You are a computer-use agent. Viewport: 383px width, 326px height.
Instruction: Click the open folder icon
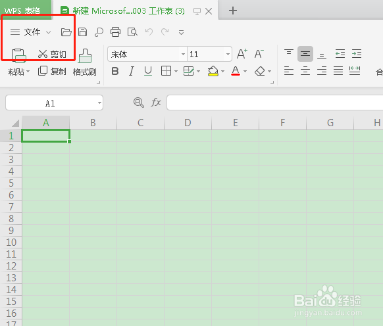pos(66,32)
